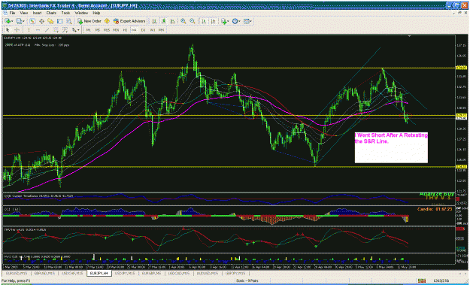Click the connection status in status bar
Screen dimensions: 470x285
[441, 280]
